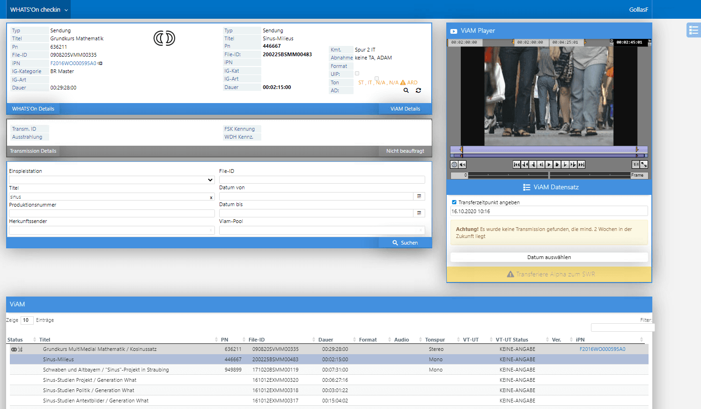Click the magnifier icon next to the Ton row
The image size is (701, 409).
pos(406,90)
